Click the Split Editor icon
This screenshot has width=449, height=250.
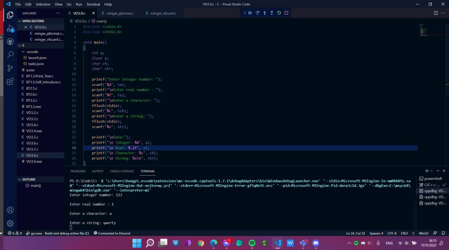435,12
